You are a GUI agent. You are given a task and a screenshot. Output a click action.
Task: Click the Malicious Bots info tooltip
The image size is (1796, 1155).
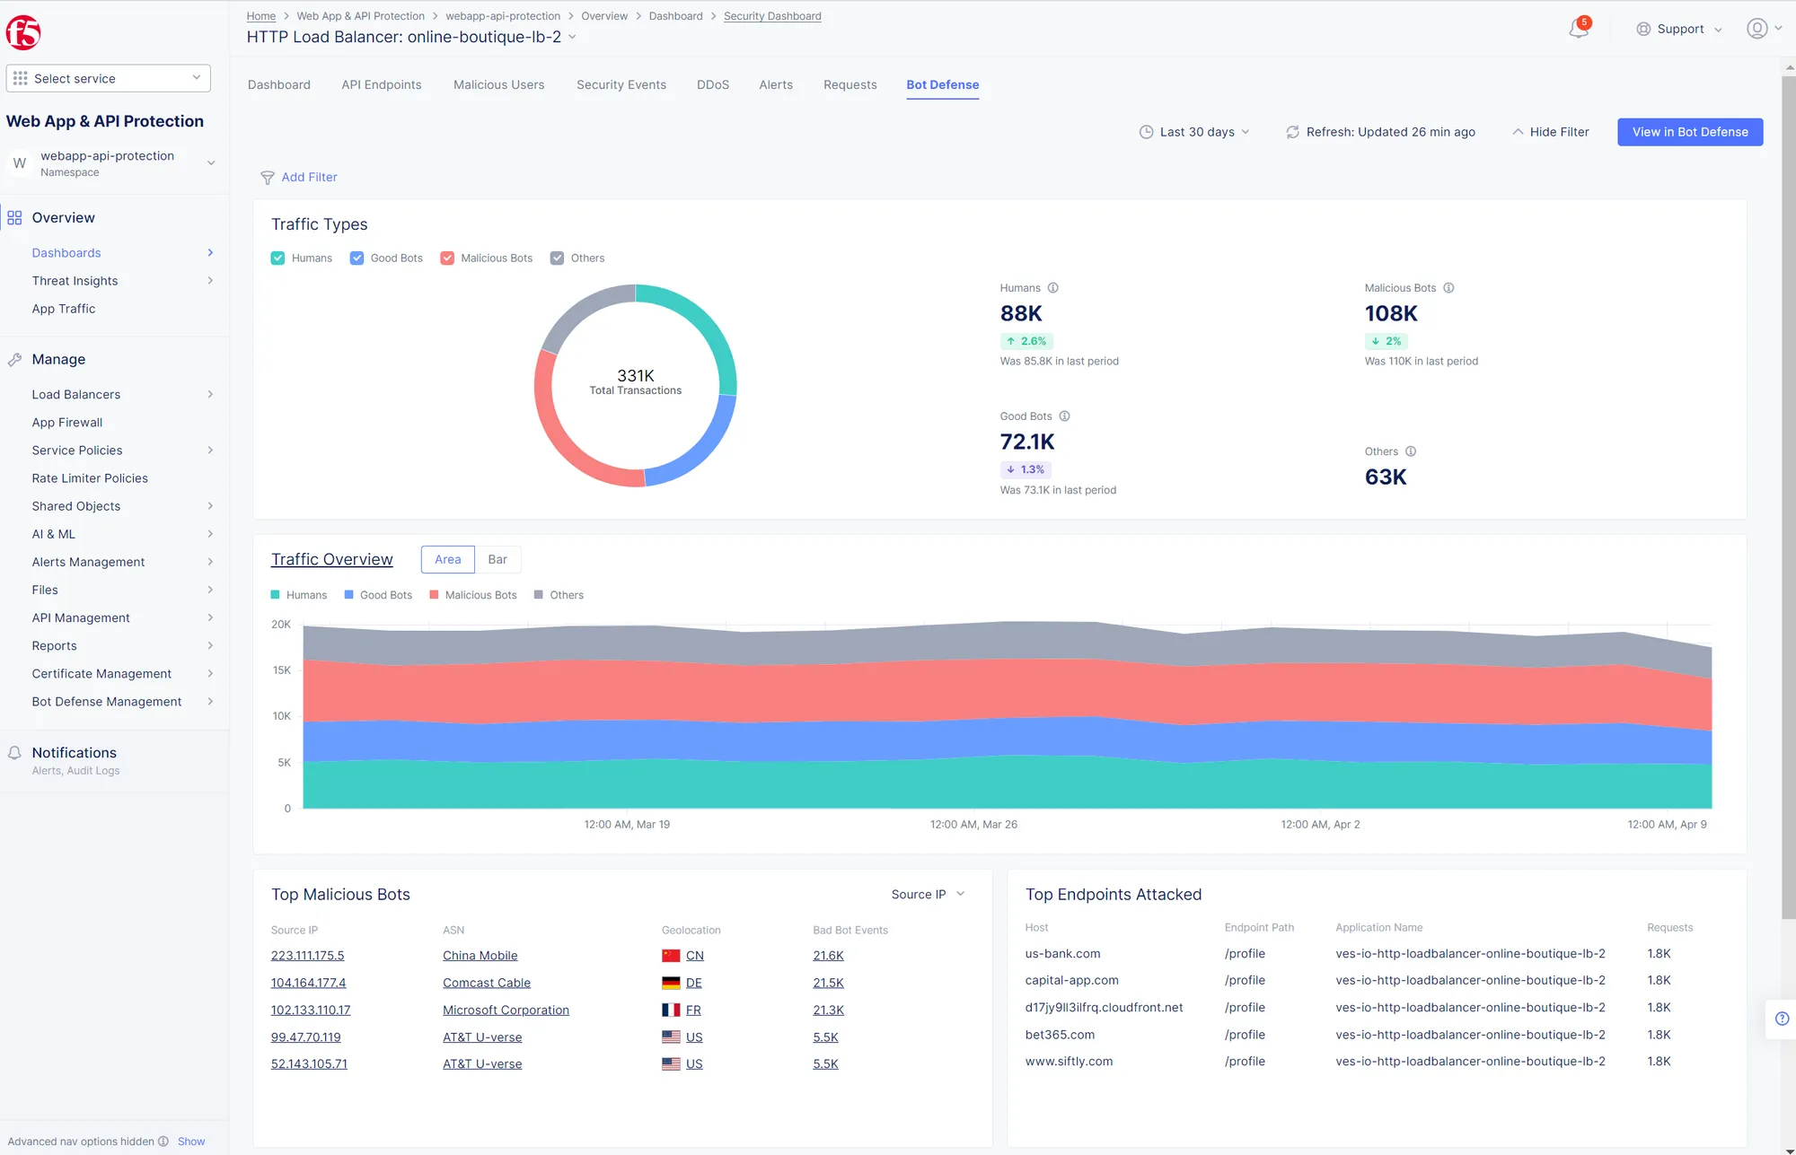[x=1448, y=287]
